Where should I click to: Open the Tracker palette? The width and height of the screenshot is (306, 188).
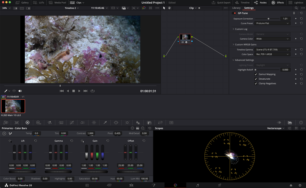pos(127,123)
